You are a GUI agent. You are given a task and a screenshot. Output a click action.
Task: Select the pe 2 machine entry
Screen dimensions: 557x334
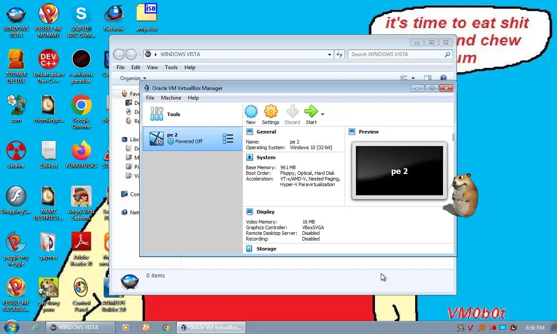(192, 139)
